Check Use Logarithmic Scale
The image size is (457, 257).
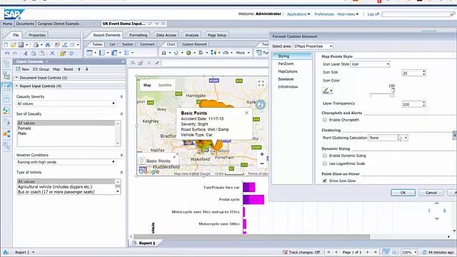point(325,163)
